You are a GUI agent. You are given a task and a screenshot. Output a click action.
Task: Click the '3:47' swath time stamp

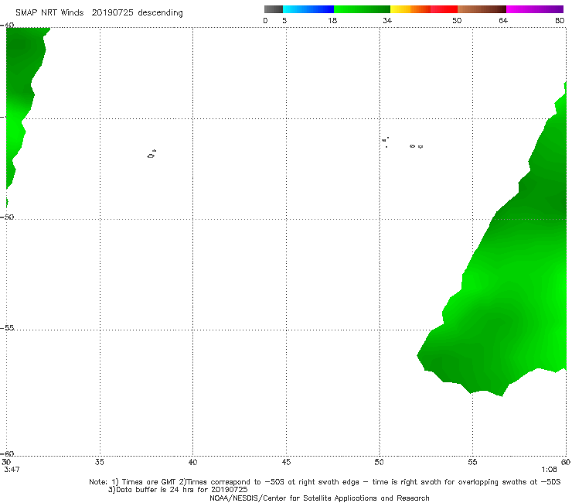pos(12,470)
